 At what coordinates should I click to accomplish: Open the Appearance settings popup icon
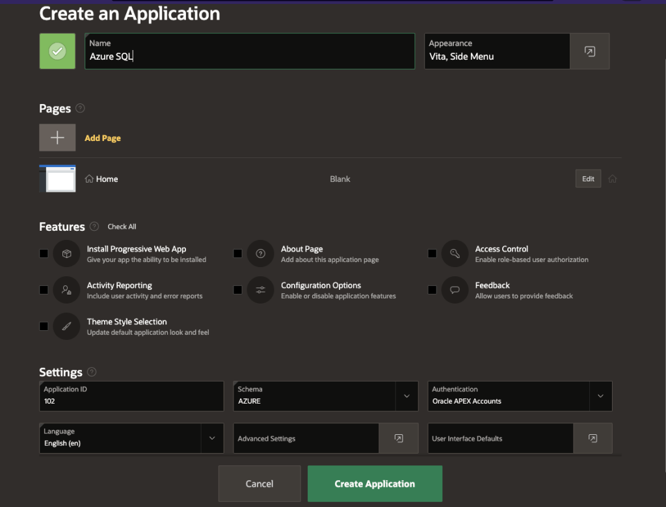pos(589,51)
